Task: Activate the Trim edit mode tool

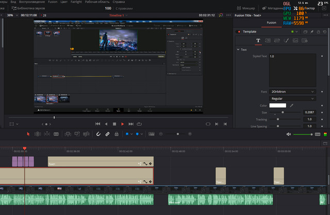Action: [38, 134]
